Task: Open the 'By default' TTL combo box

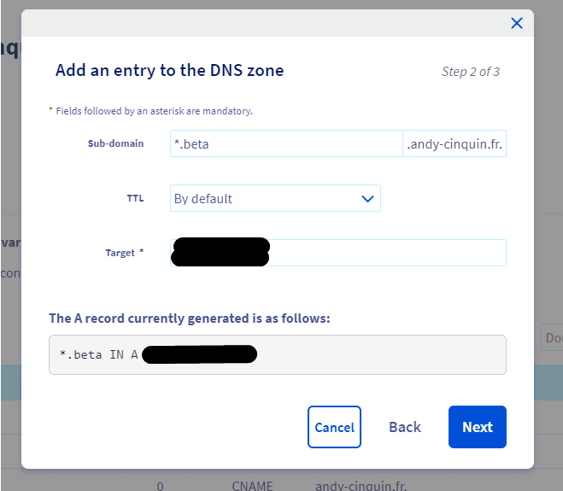Action: click(275, 198)
